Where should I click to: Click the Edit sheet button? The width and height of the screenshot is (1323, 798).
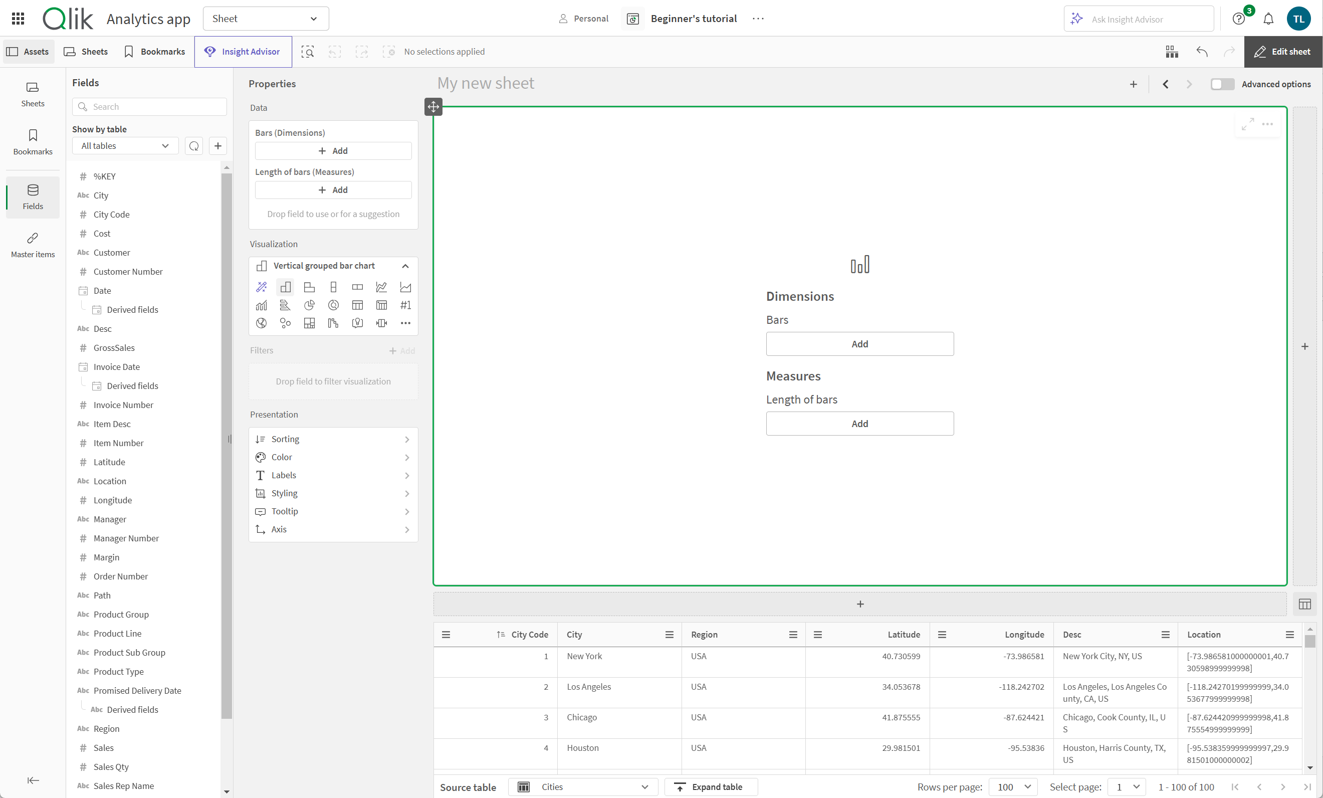[x=1283, y=51]
